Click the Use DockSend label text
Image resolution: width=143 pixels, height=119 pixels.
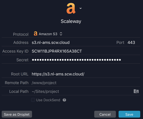(x=48, y=100)
